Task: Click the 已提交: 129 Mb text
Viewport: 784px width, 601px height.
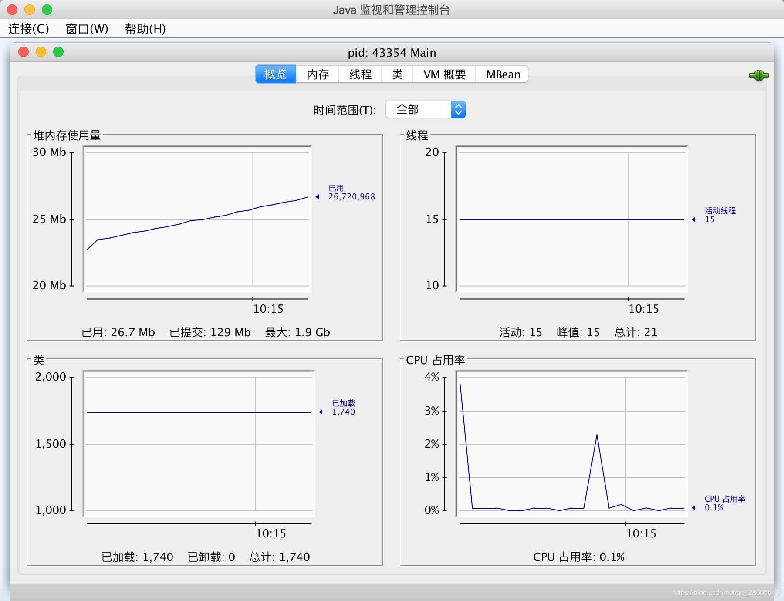Action: pos(210,332)
